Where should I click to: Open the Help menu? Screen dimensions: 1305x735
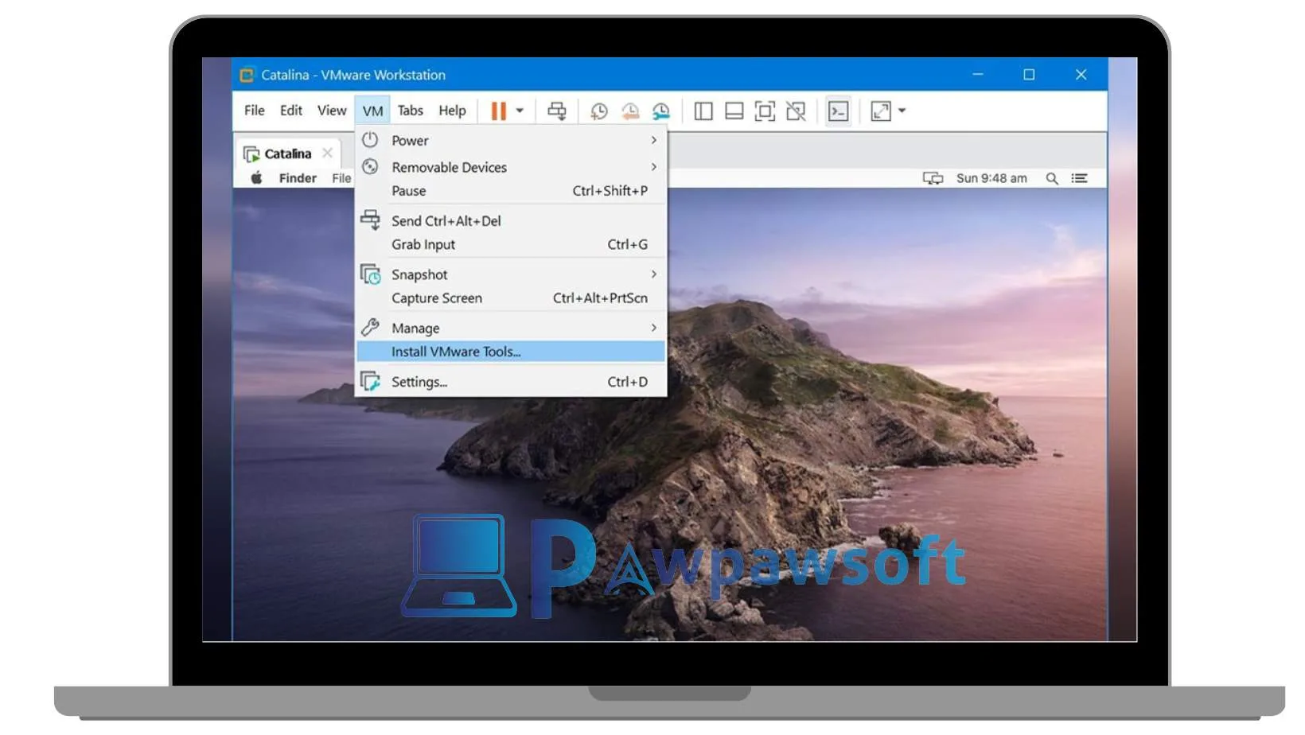[x=452, y=111]
